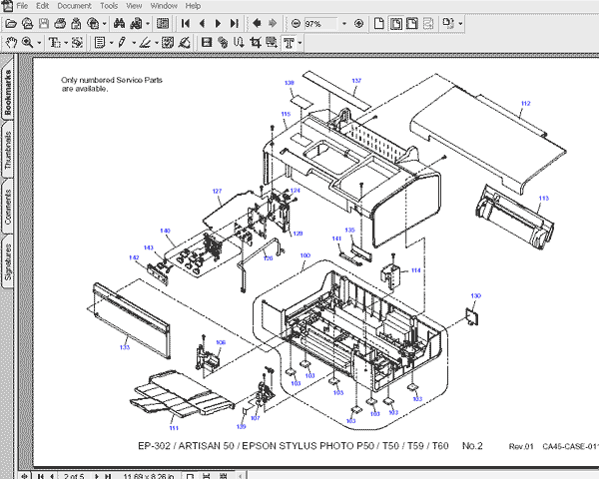Click the zoom out minus button
Image resolution: width=599 pixels, height=479 pixels.
298,22
